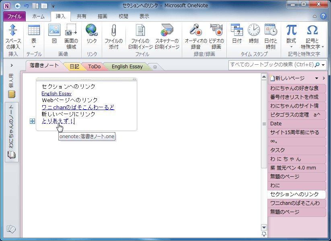331x241 pixels.
Task: Switch to the 共有 ribbon tab
Action: [82, 16]
